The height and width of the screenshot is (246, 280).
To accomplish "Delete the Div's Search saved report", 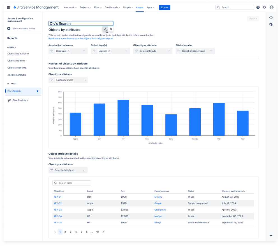I will coord(38,91).
